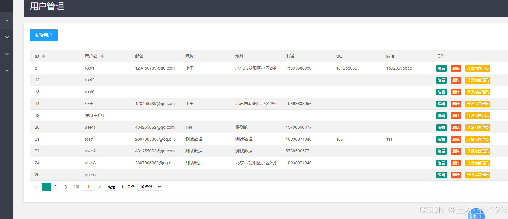Edit user root5 with 编辑 button

point(441,92)
